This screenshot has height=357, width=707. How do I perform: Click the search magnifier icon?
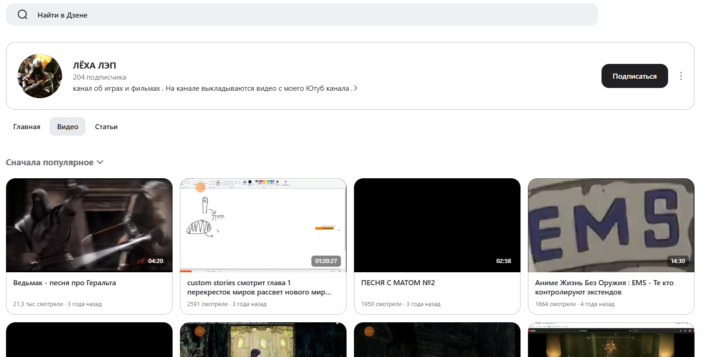click(x=23, y=15)
